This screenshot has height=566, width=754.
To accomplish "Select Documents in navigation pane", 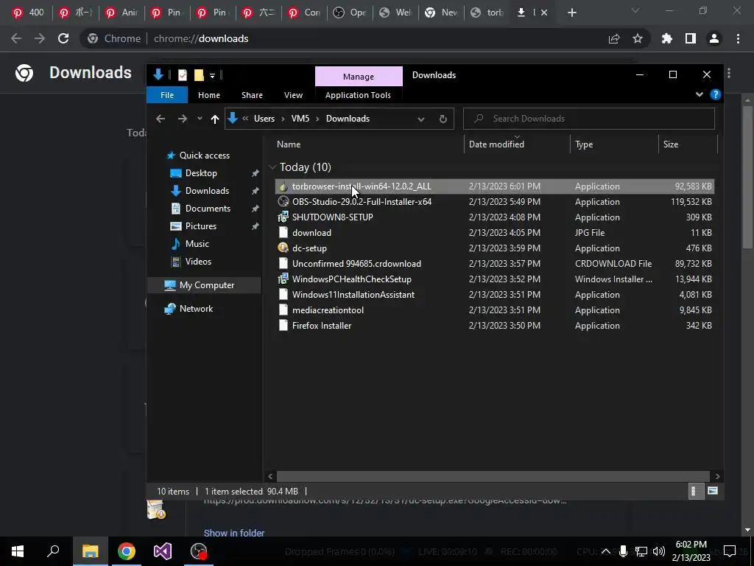I will pos(208,209).
